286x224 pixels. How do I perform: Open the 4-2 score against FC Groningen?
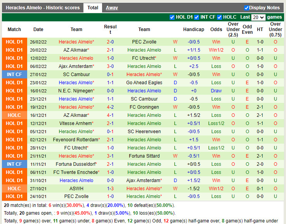pos(110,107)
